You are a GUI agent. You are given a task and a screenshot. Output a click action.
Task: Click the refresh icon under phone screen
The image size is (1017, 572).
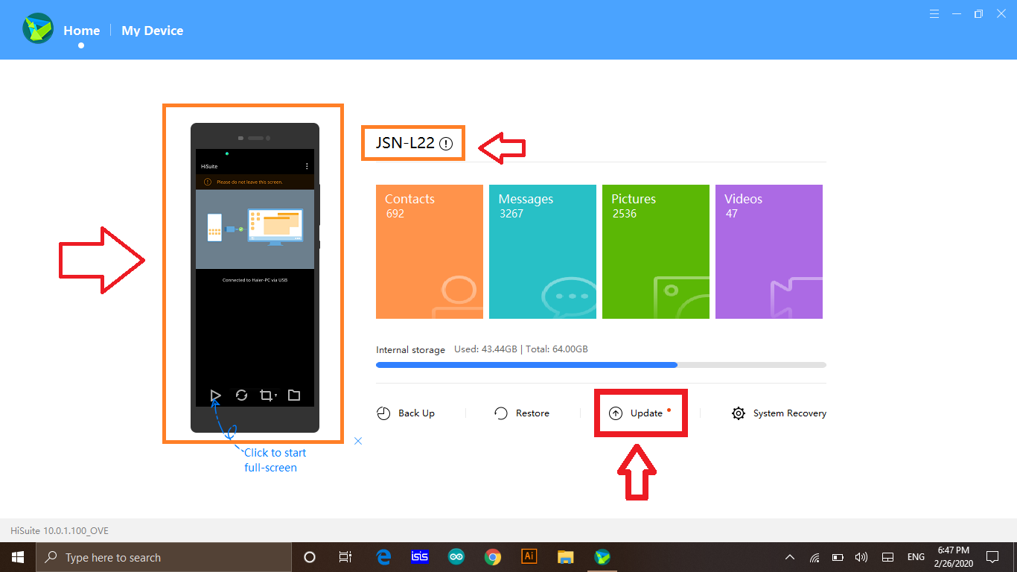click(241, 395)
